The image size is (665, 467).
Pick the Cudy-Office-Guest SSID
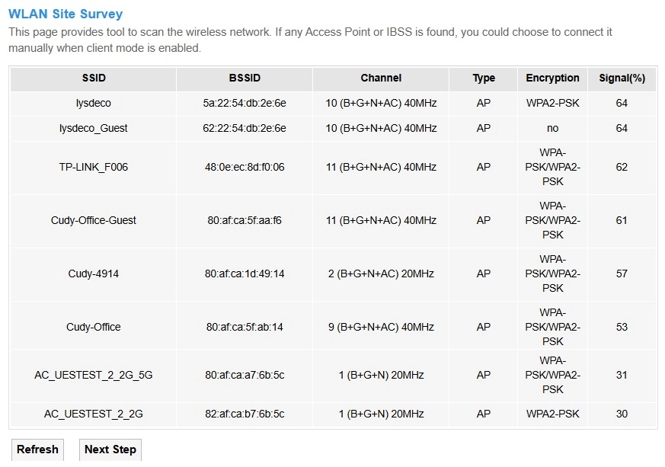point(94,220)
